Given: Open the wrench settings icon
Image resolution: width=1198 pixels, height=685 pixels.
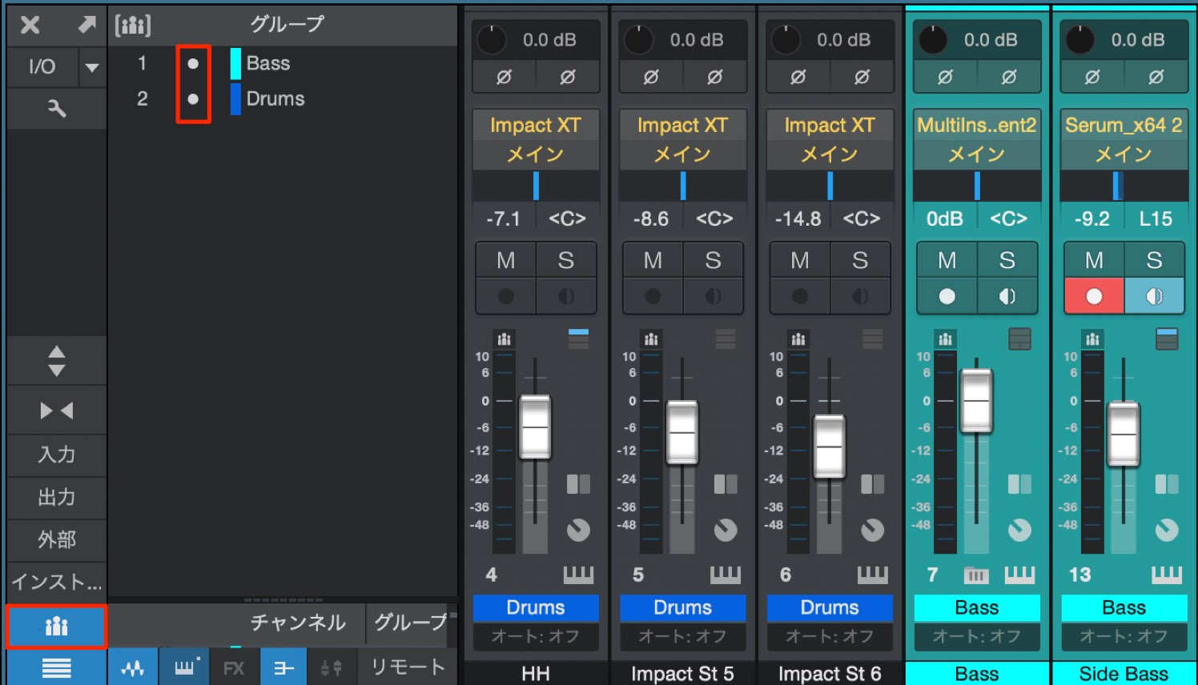Looking at the screenshot, I should [56, 108].
